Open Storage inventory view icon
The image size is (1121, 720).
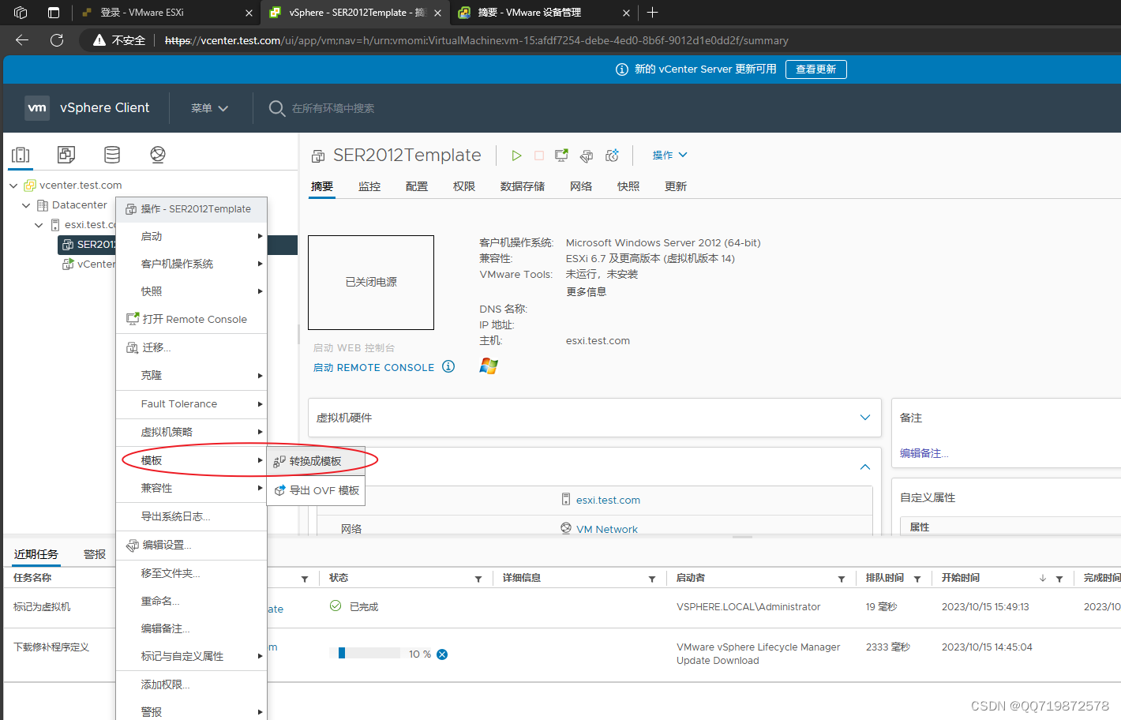112,155
